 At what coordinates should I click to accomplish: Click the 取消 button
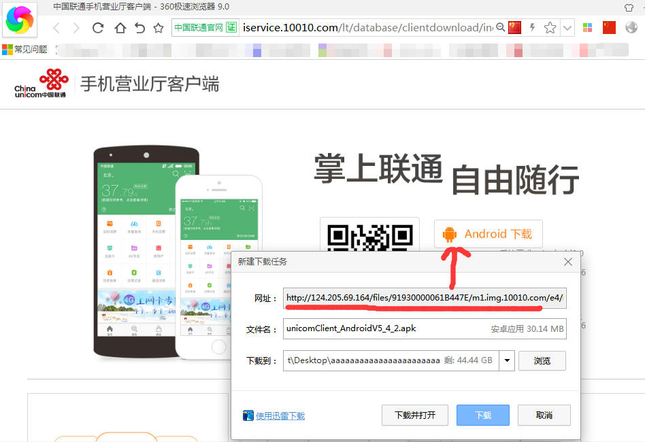point(544,415)
